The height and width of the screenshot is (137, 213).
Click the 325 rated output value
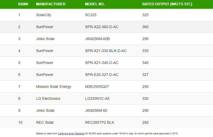click(x=145, y=15)
